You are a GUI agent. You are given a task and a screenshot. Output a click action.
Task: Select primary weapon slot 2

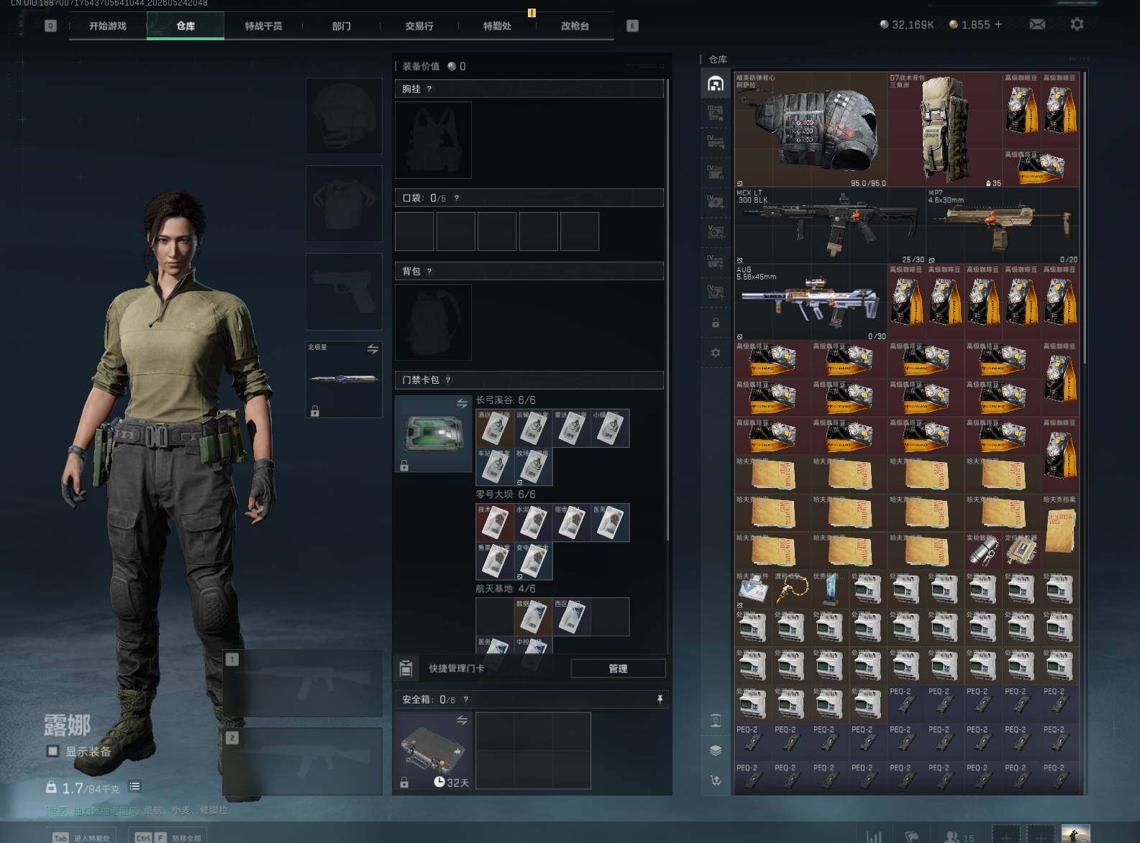tap(303, 762)
